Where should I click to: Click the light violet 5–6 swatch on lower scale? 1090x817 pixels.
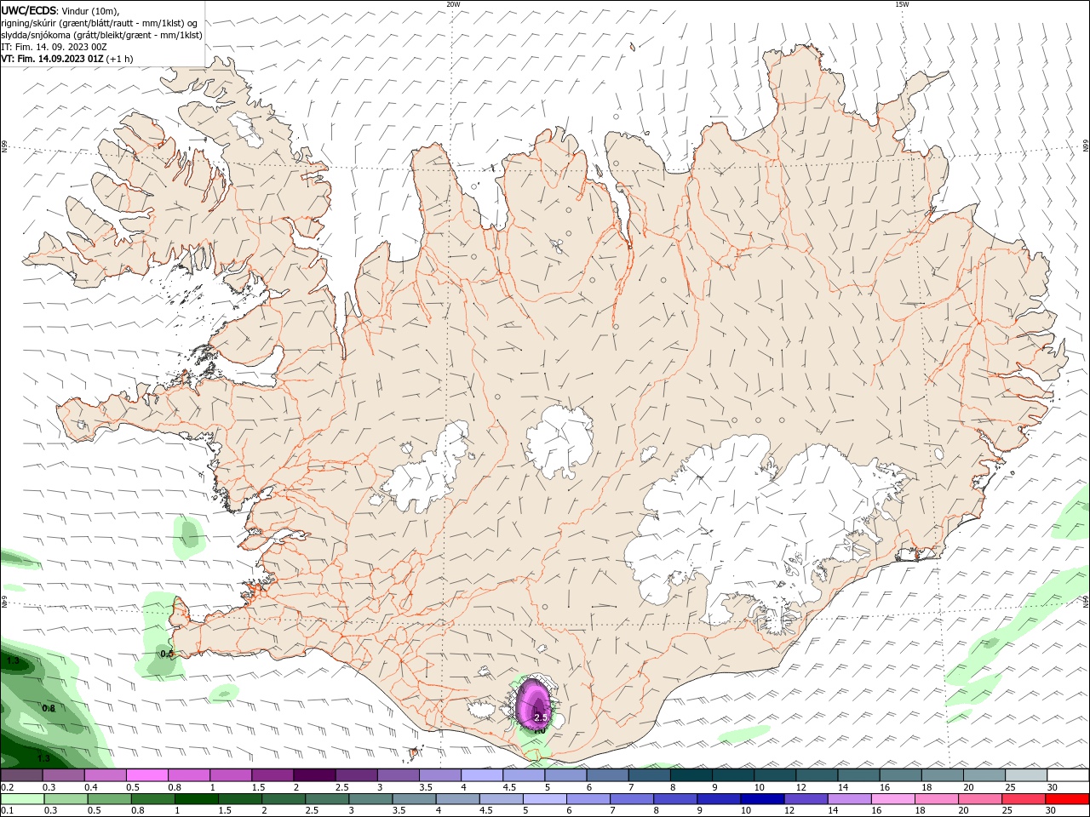pyautogui.click(x=544, y=799)
